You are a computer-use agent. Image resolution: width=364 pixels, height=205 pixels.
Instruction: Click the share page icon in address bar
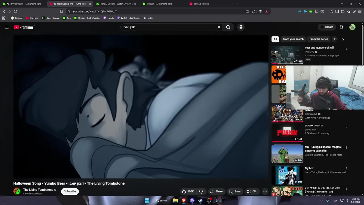pyautogui.click(x=254, y=11)
